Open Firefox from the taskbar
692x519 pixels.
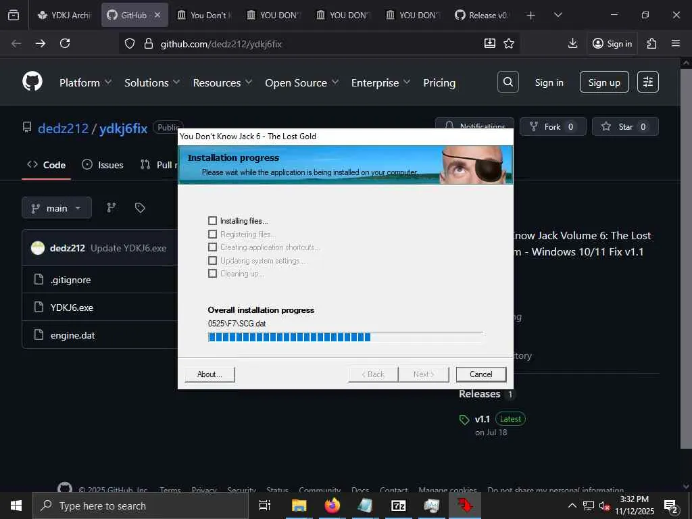pos(332,505)
